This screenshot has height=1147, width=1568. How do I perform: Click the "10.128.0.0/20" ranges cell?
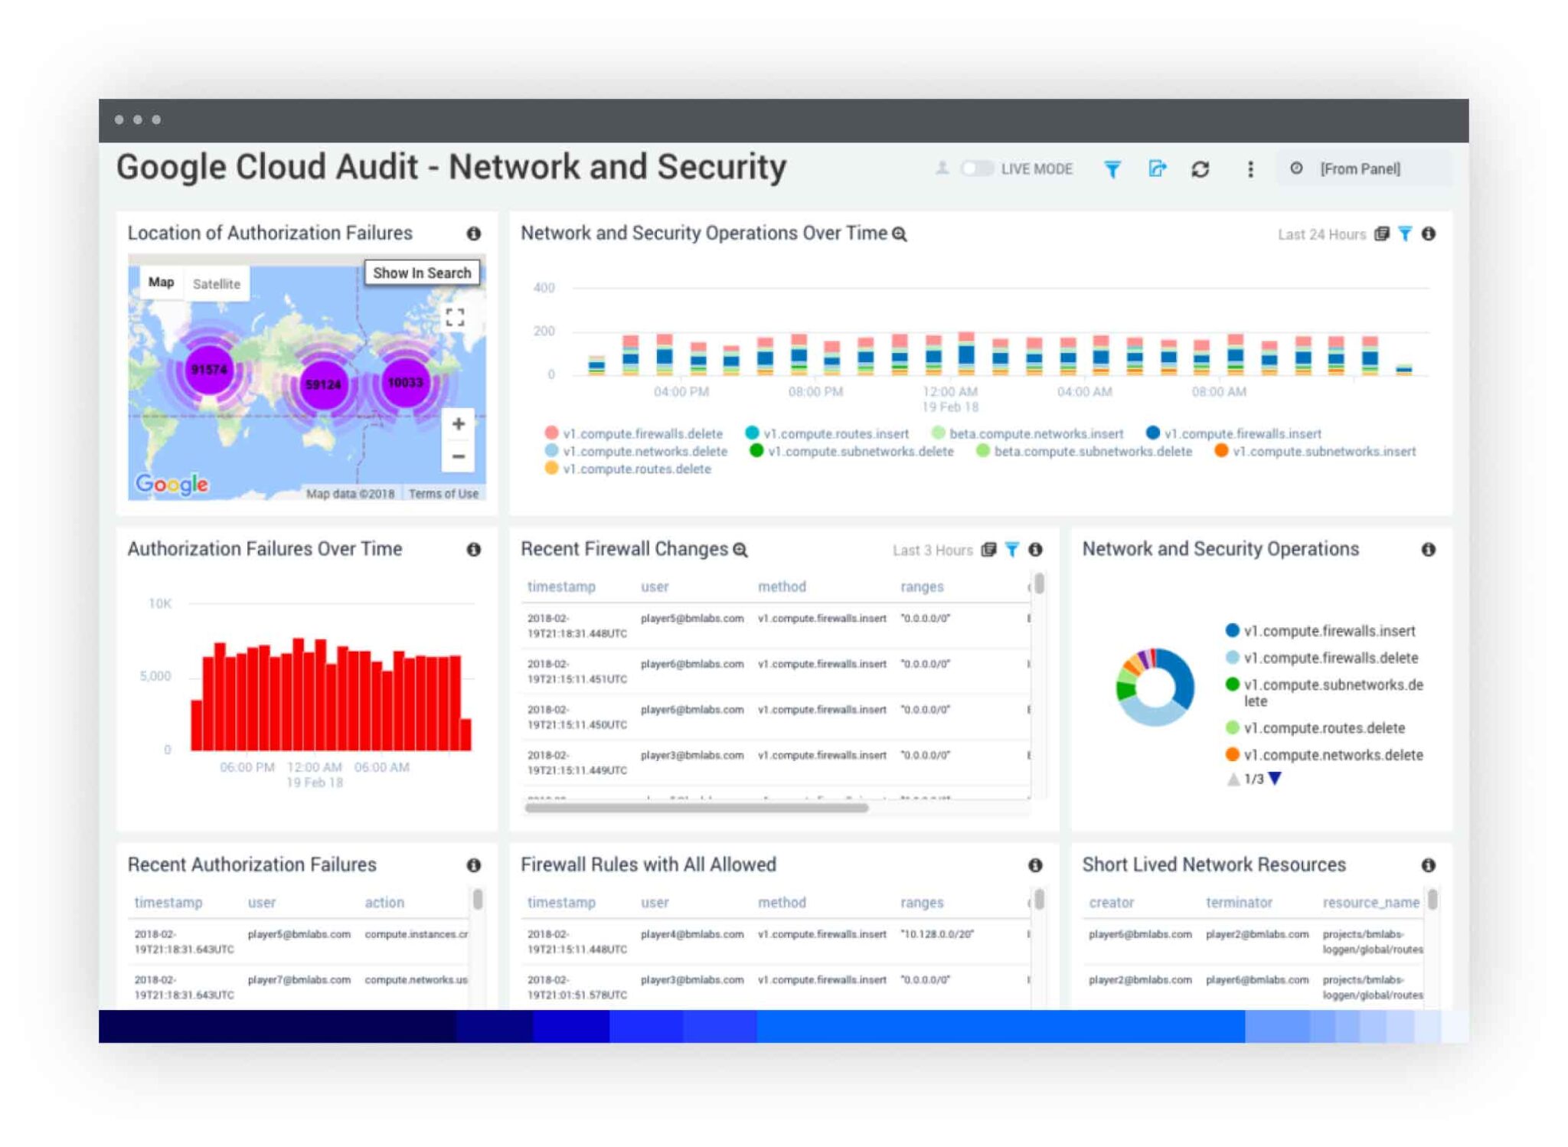coord(937,934)
